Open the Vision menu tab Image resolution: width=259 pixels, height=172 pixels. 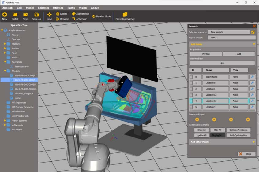click(x=83, y=8)
